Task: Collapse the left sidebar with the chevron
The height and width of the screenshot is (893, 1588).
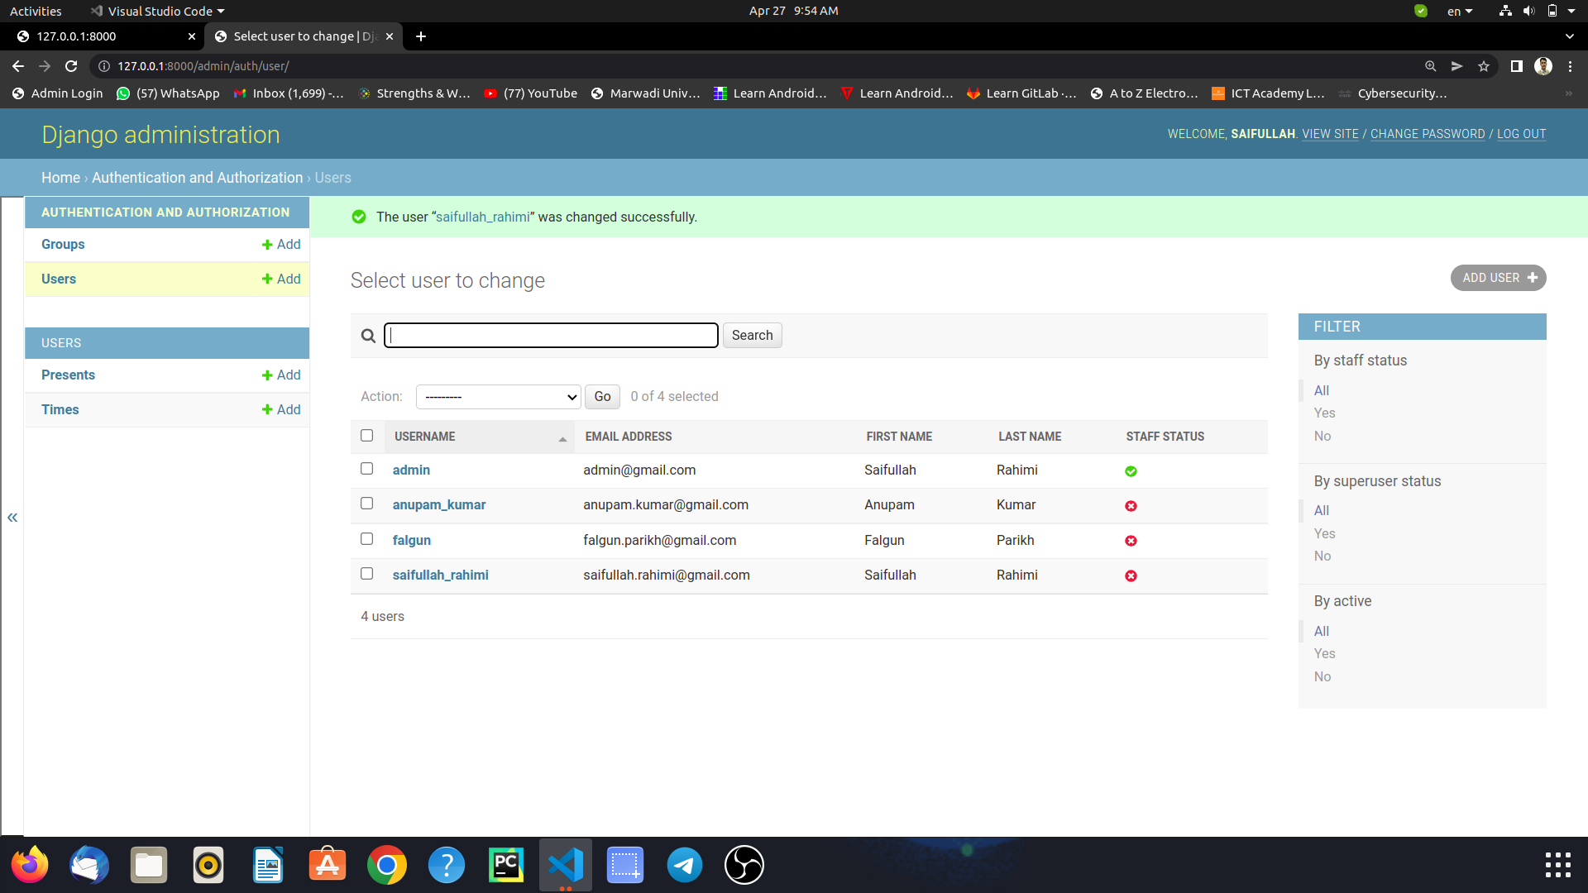Action: point(12,517)
